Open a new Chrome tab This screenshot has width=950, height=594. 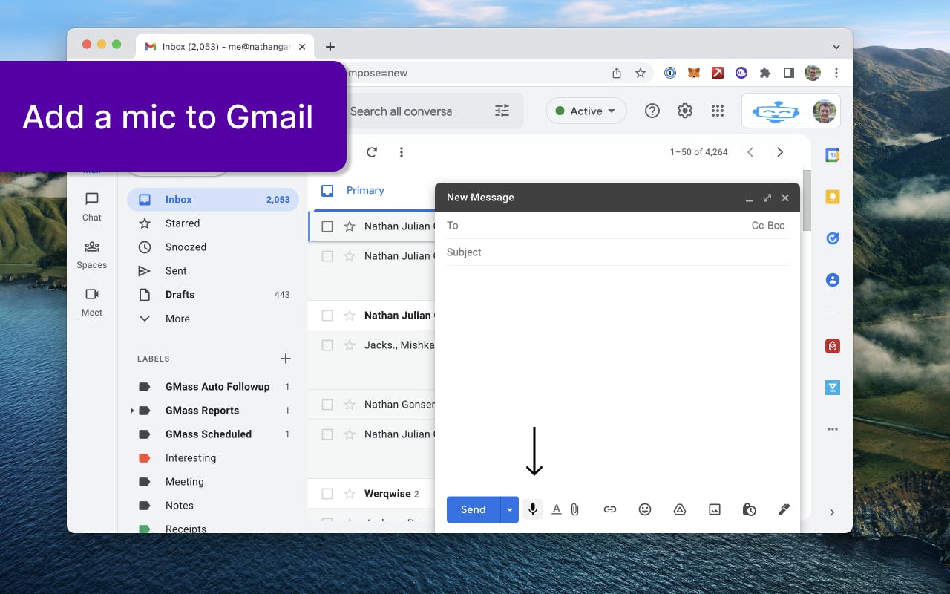click(x=330, y=47)
